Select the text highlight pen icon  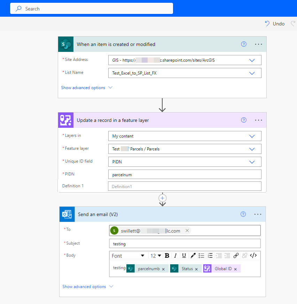193,256
